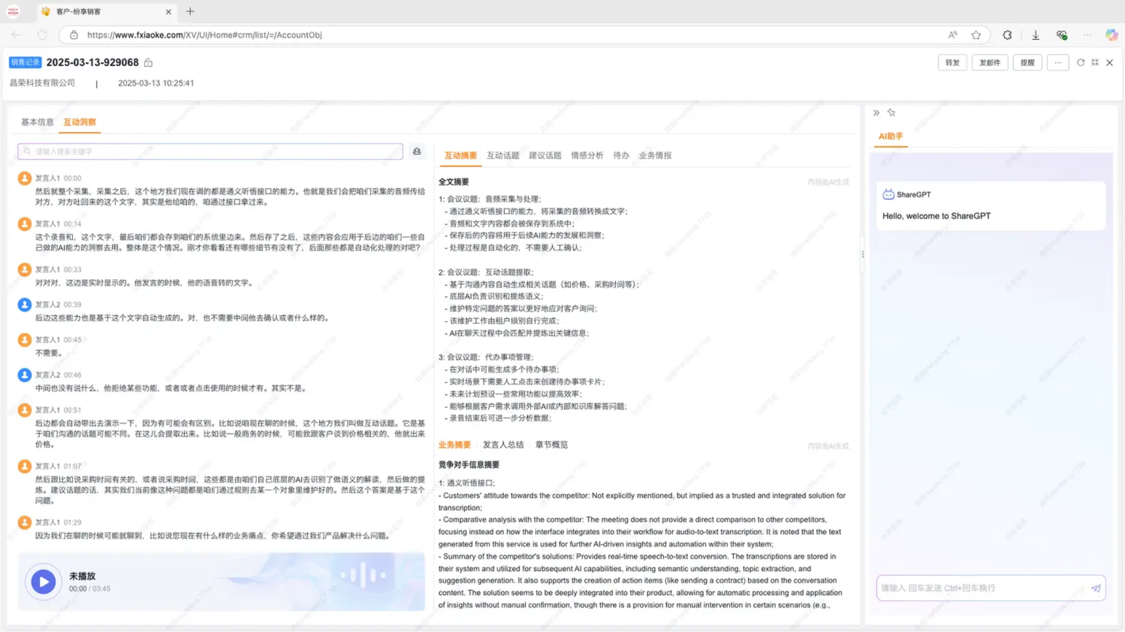The width and height of the screenshot is (1125, 632).
Task: Click the audio waveform progress area
Action: tap(363, 576)
